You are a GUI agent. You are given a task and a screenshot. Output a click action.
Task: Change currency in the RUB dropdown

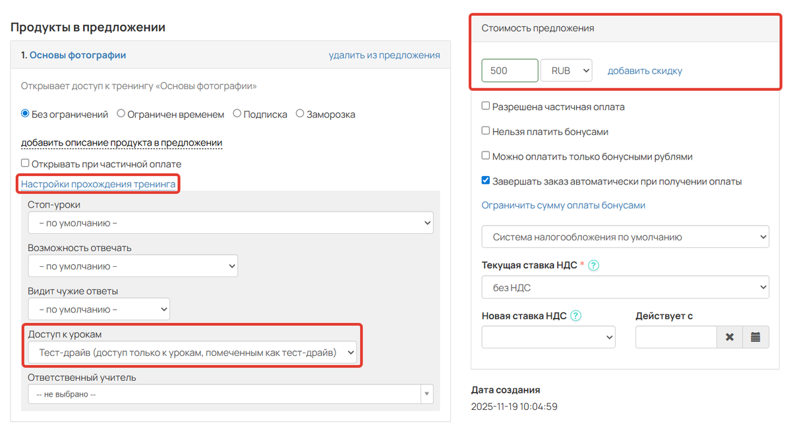click(x=566, y=71)
